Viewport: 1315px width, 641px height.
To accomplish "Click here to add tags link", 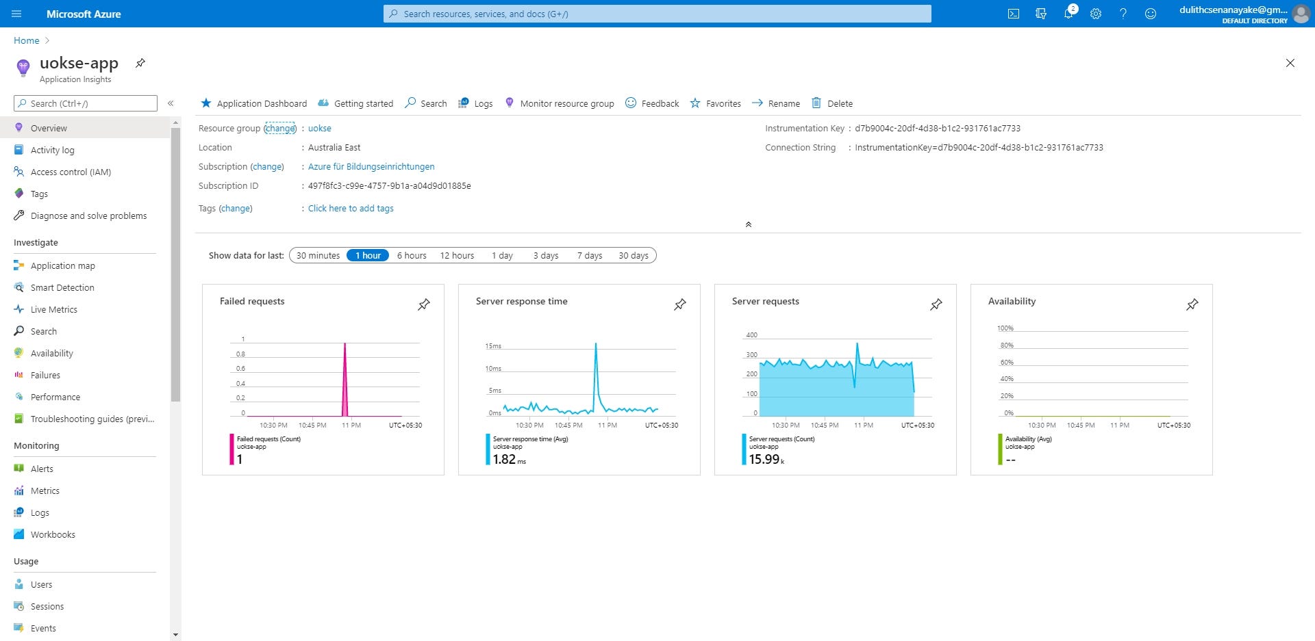I will tap(351, 208).
